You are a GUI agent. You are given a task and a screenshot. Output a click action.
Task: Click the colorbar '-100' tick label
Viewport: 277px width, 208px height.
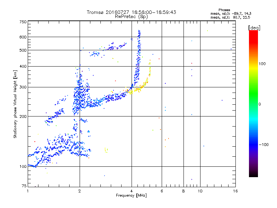tap(263, 145)
